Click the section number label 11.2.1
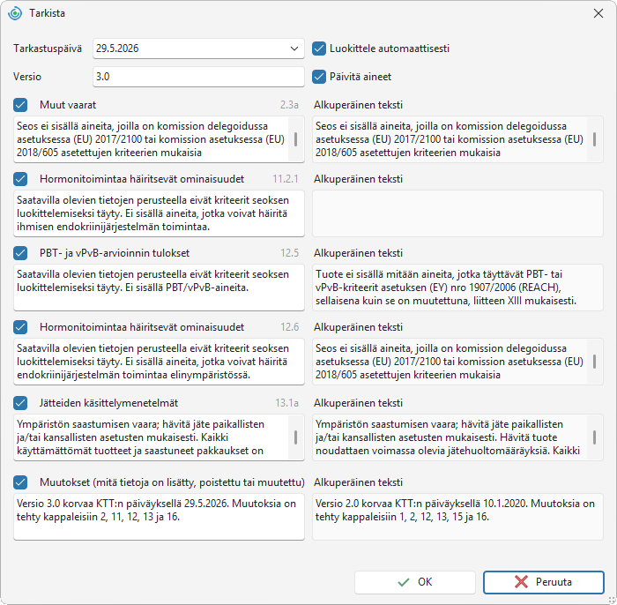Image resolution: width=617 pixels, height=605 pixels. click(x=286, y=179)
